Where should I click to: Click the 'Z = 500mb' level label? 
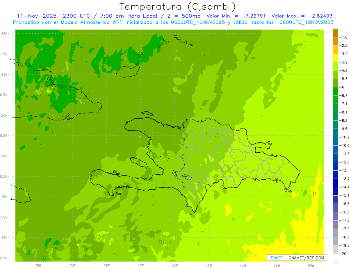coord(184,16)
